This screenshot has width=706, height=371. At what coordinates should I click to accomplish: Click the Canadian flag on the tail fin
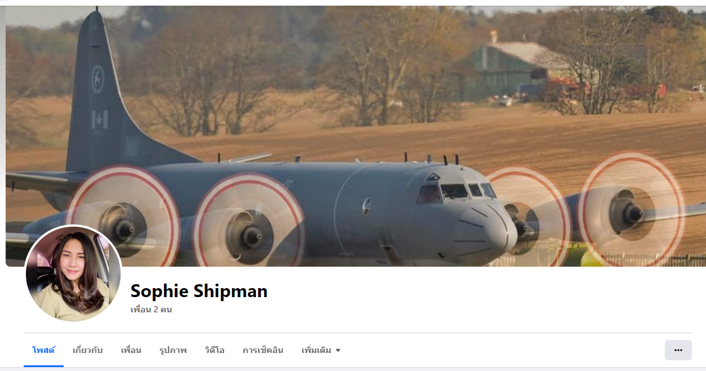point(100,119)
